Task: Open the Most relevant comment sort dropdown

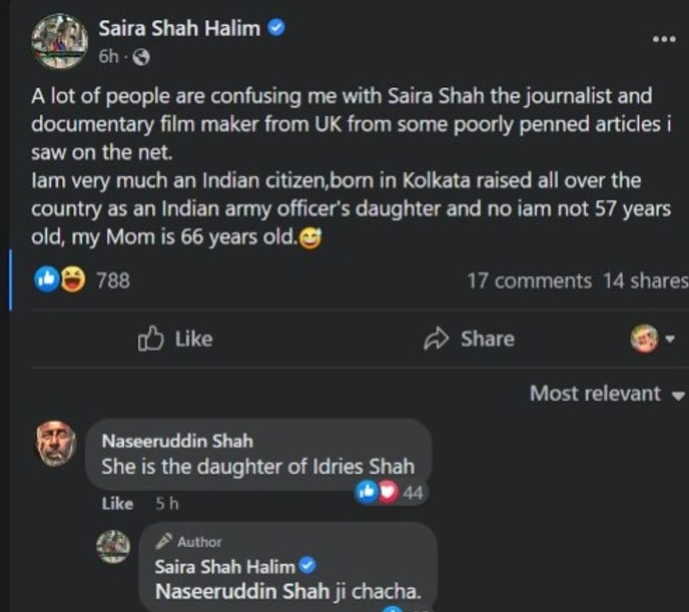Action: click(607, 394)
